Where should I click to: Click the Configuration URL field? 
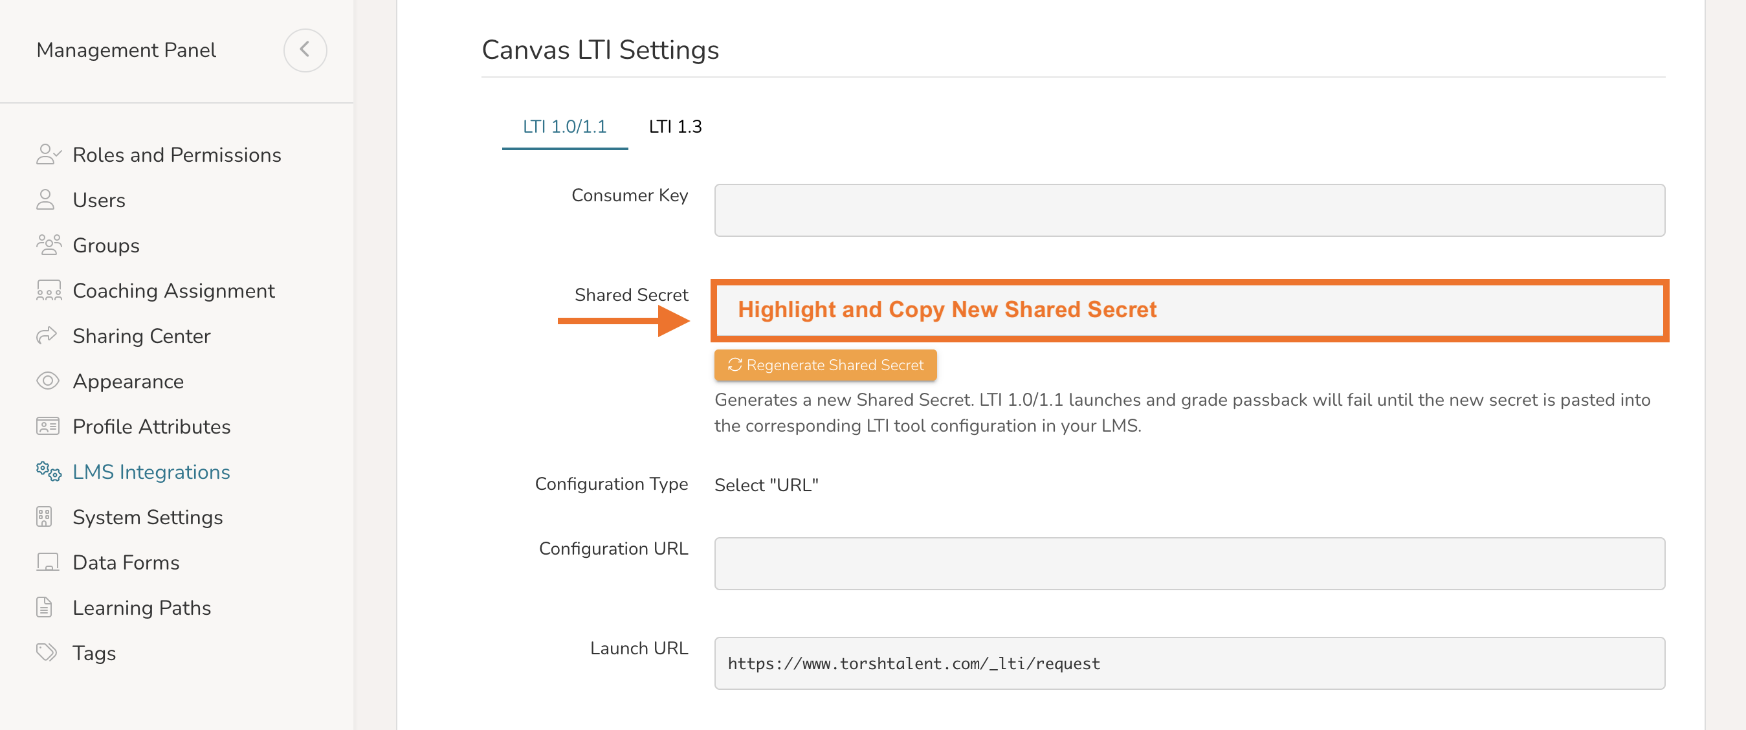[1189, 563]
